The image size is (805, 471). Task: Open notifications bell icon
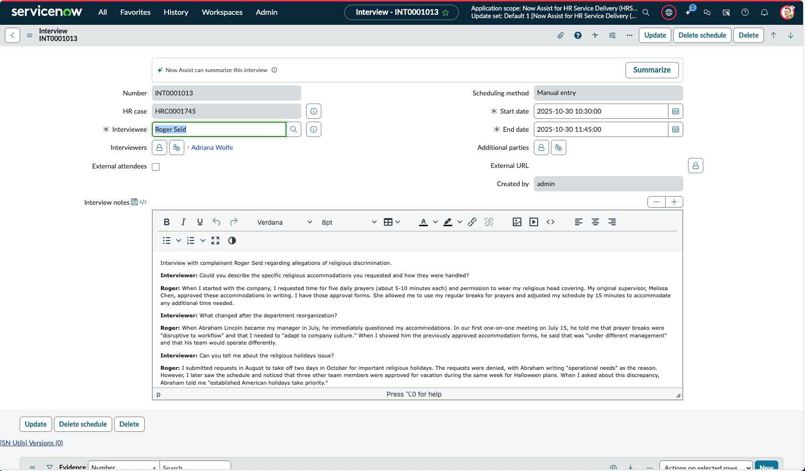[764, 12]
